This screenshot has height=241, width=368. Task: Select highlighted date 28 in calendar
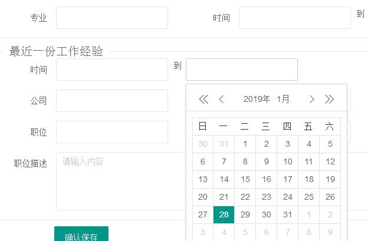click(224, 214)
